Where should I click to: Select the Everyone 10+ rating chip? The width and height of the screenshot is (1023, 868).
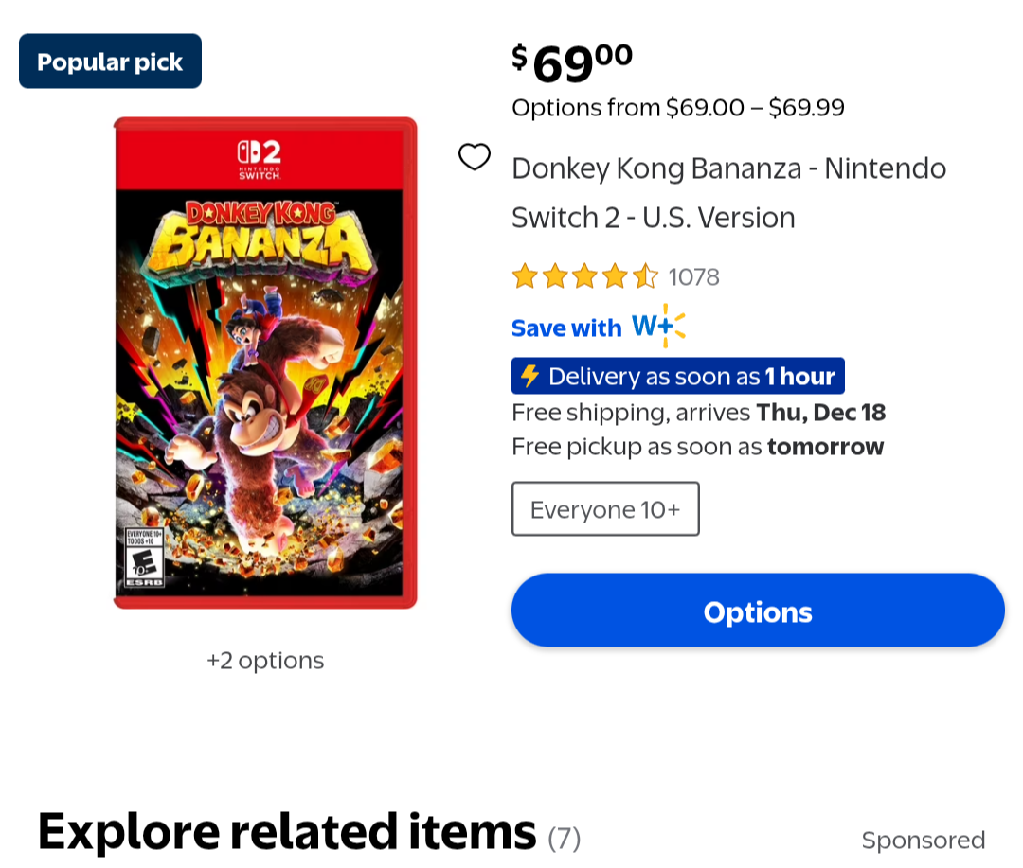(x=605, y=509)
